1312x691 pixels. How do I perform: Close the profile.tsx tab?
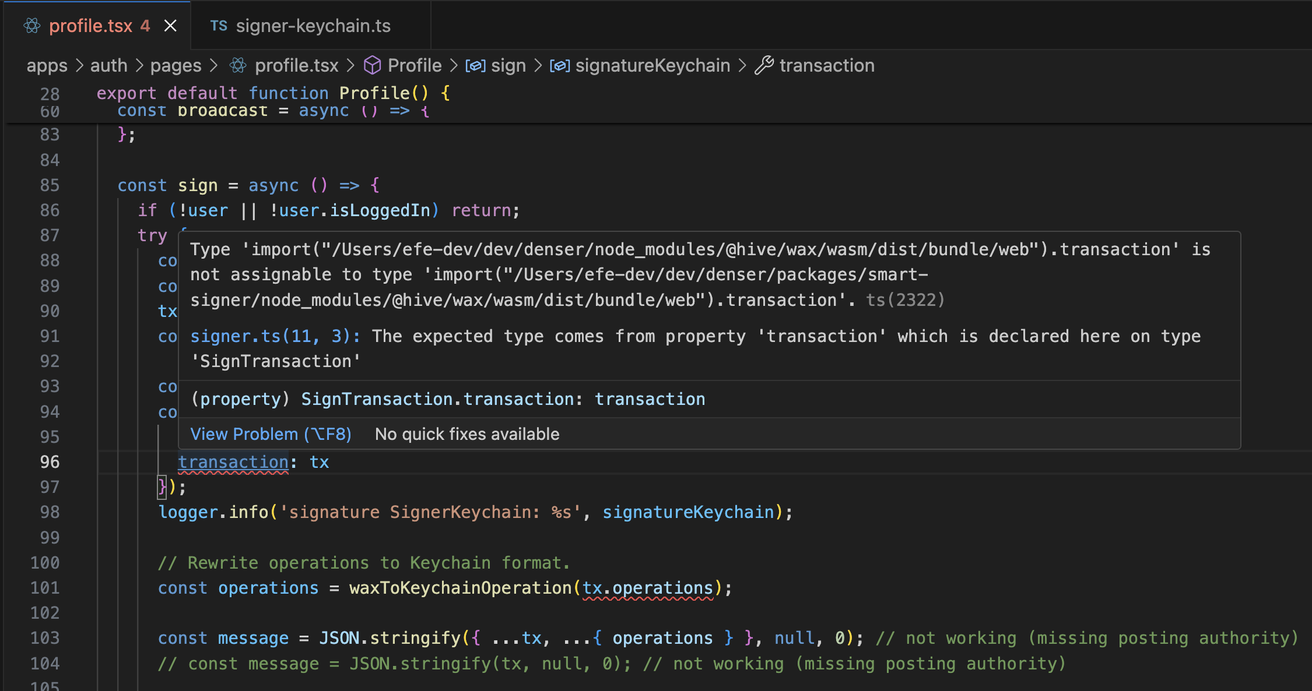click(x=170, y=26)
